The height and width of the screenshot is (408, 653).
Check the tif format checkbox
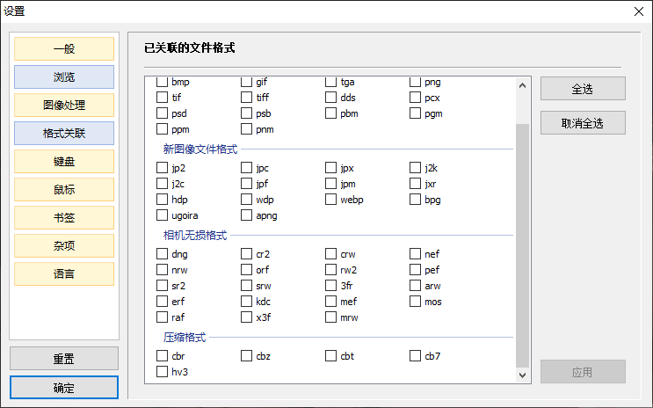[162, 98]
